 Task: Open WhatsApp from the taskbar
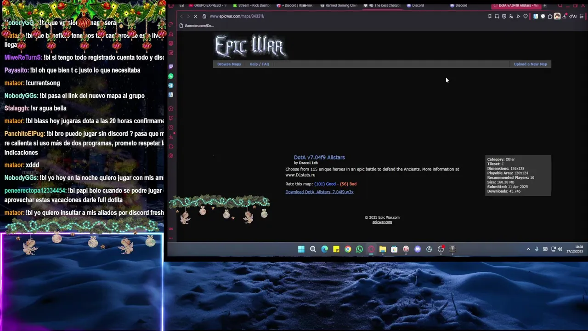[359, 249]
